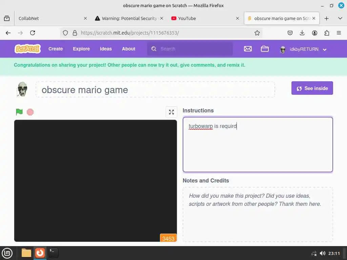Image resolution: width=347 pixels, height=260 pixels.
Task: Close the obscure mario game tab
Action: tap(313, 18)
